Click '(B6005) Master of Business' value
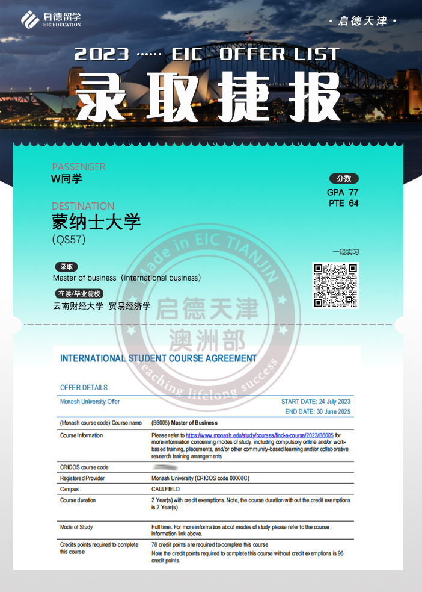422x592 pixels. [184, 423]
